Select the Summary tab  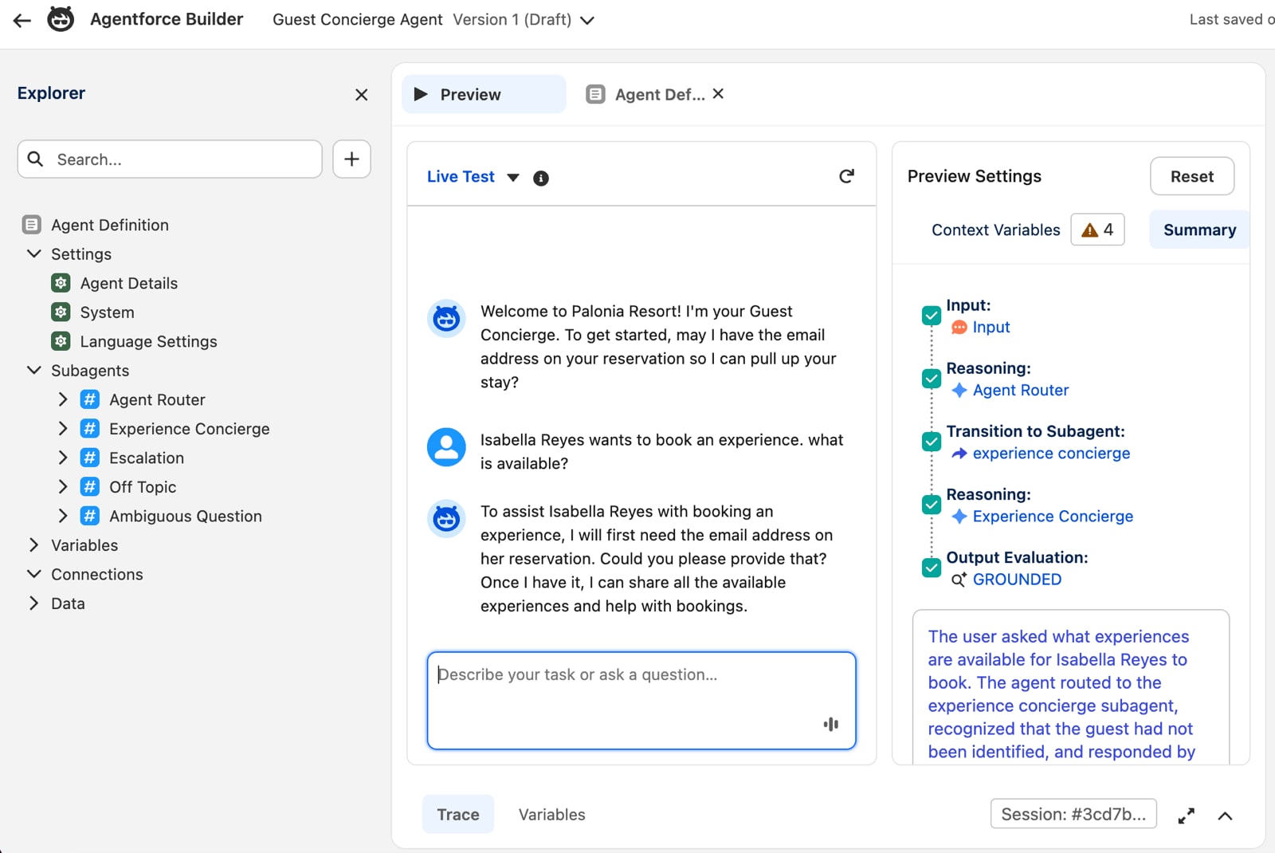coord(1199,230)
